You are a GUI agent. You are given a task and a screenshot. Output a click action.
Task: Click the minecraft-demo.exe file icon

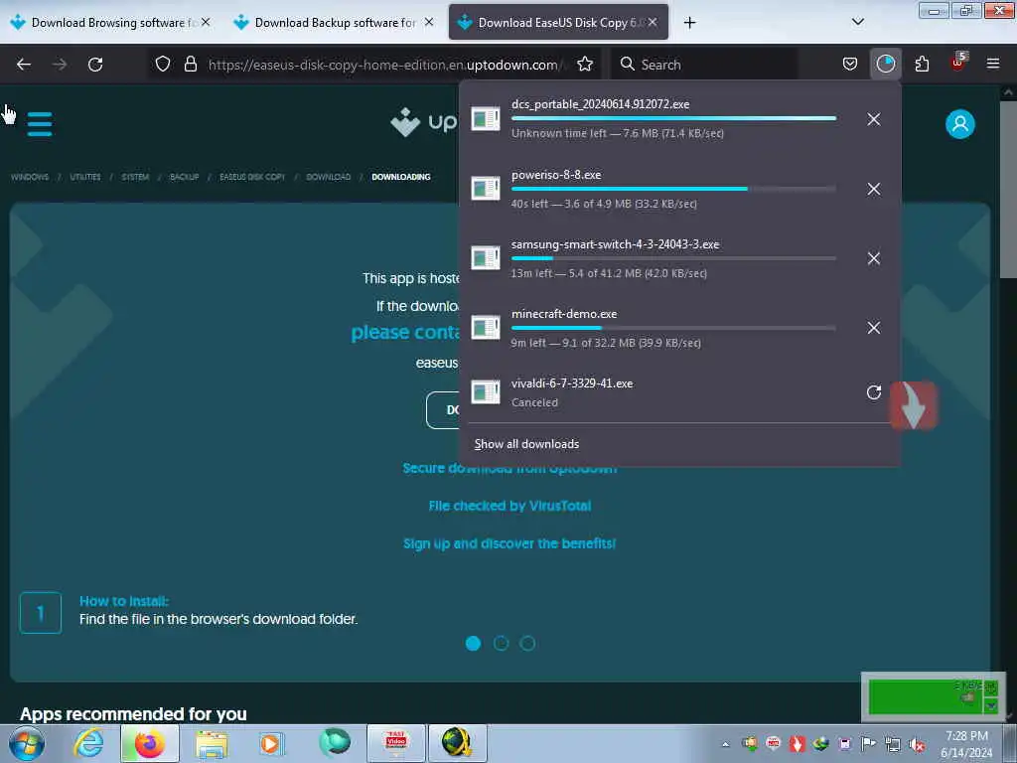[485, 327]
